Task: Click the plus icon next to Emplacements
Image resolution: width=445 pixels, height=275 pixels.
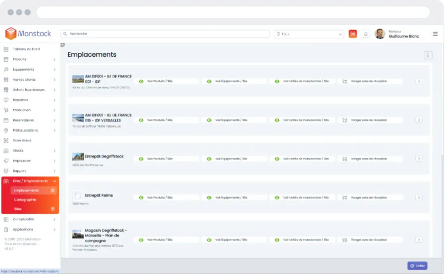Action: coord(53,191)
